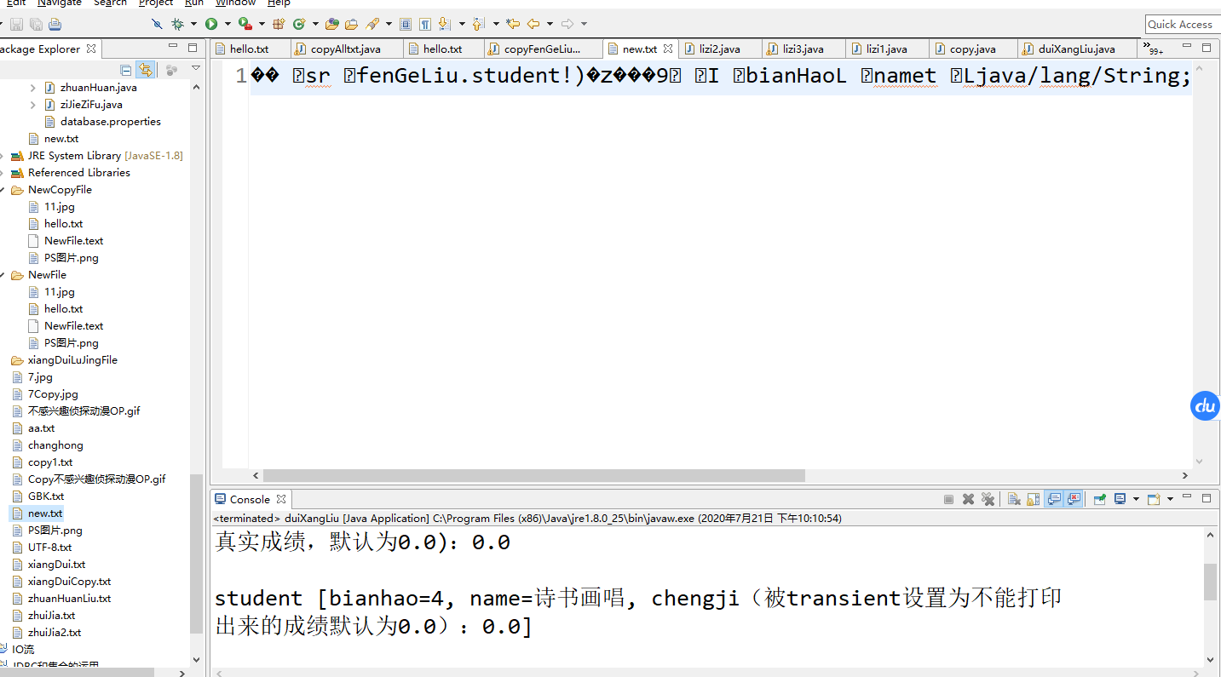Expand the ziJieZiFu.java tree node

33,105
